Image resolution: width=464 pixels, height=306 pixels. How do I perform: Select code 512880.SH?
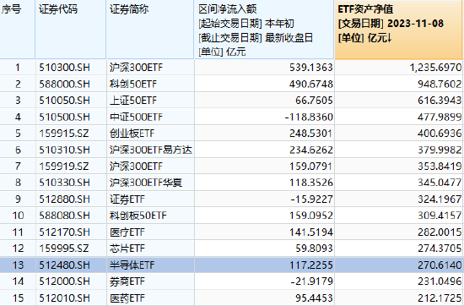point(64,199)
